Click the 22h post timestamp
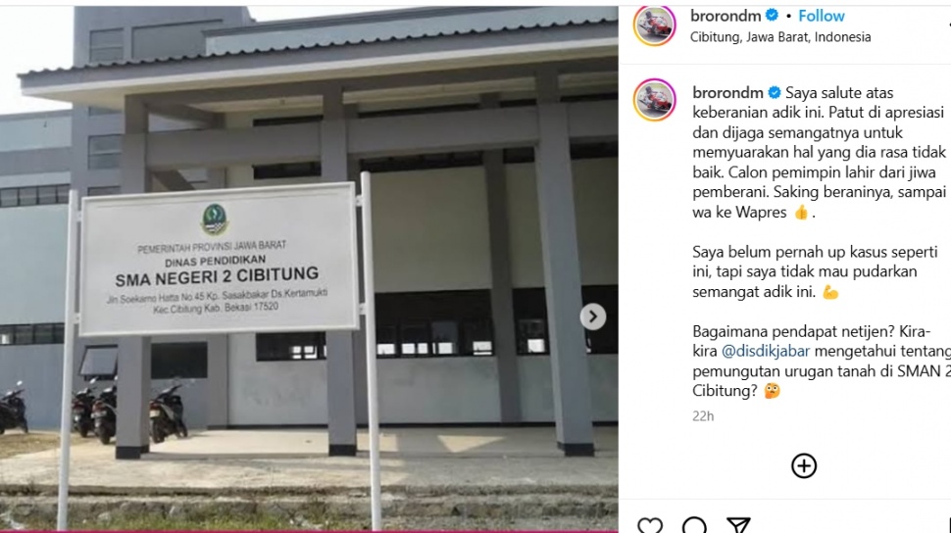Image resolution: width=951 pixels, height=533 pixels. 703,416
